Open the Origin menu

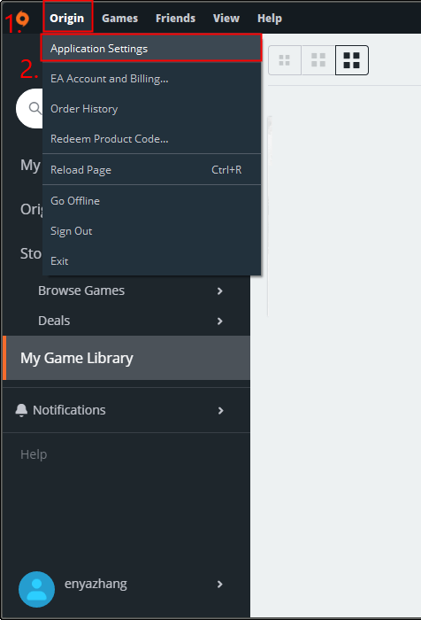click(67, 19)
